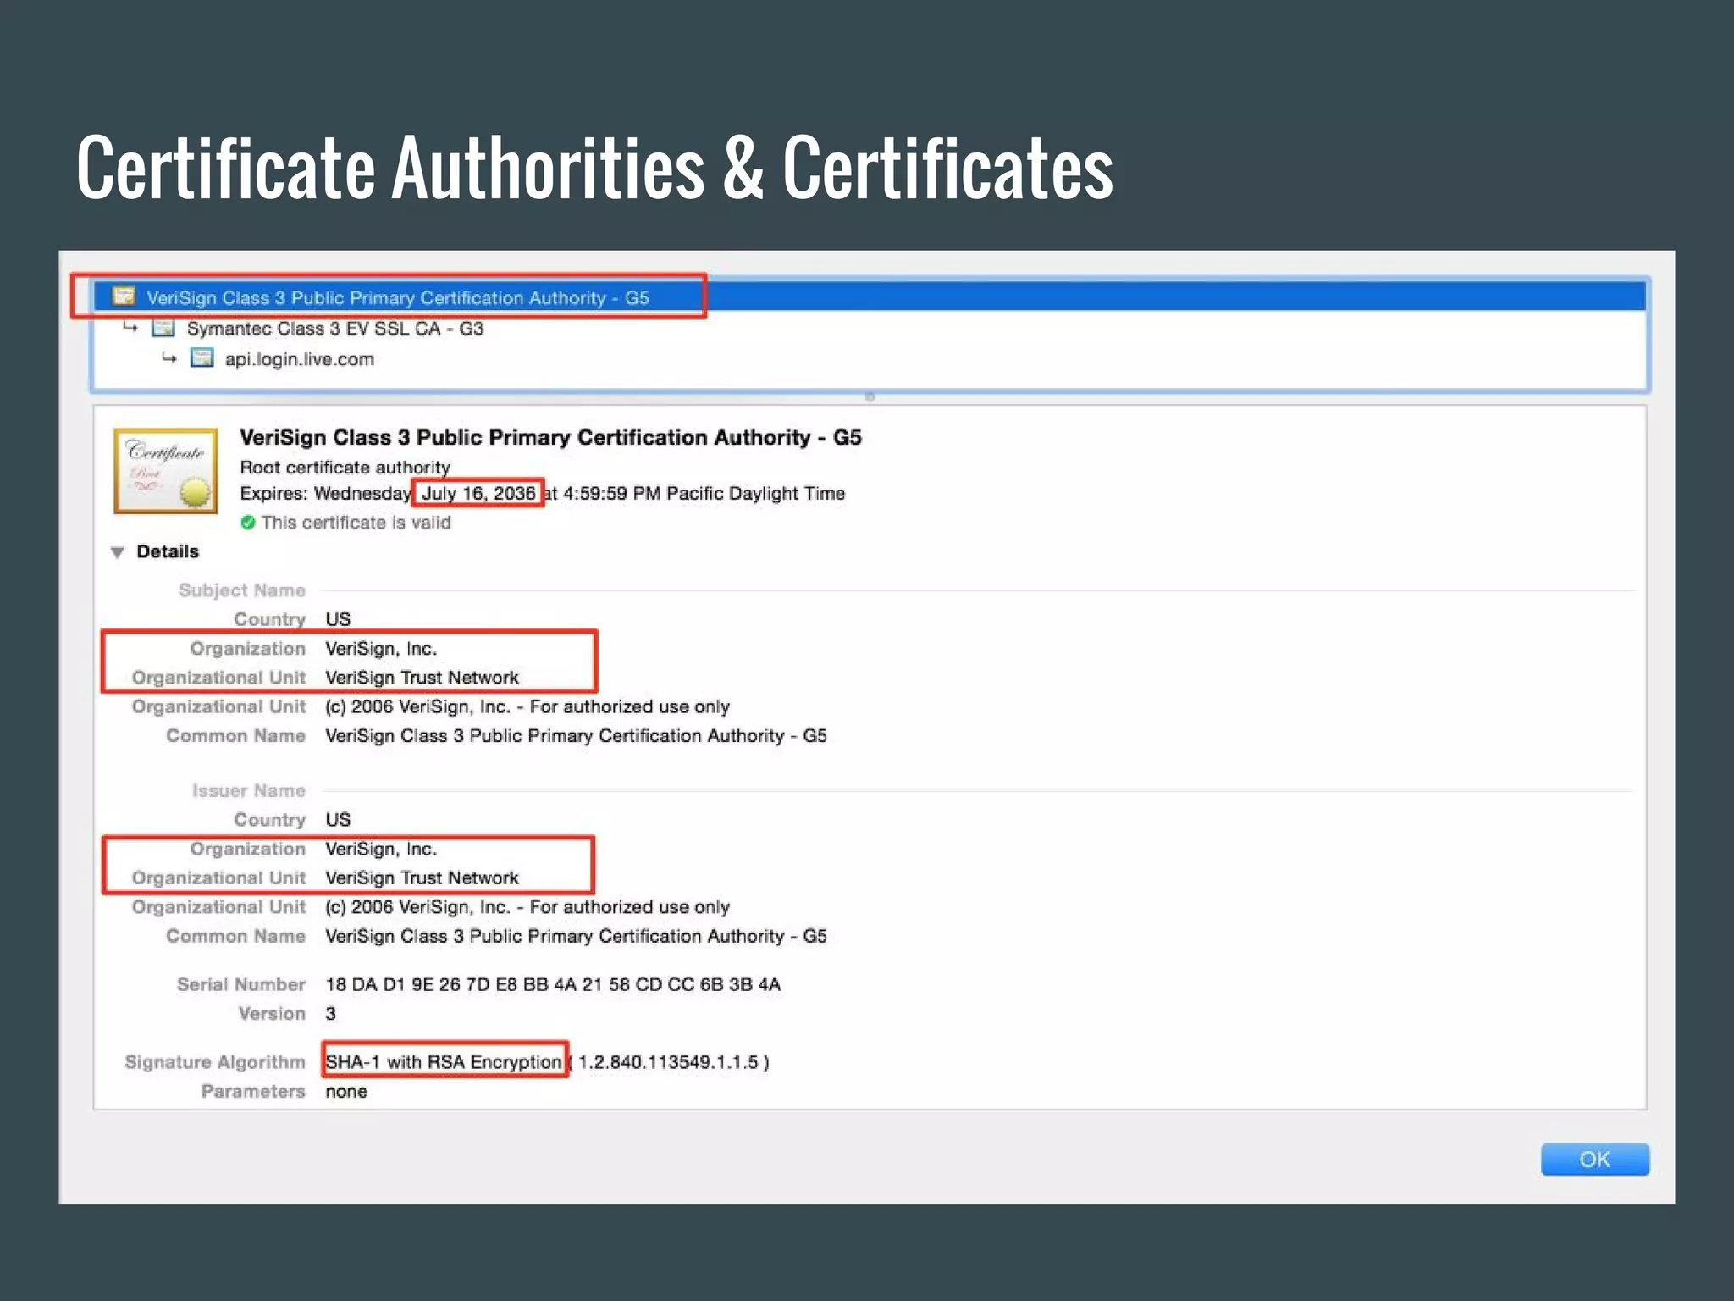
Task: Click the VeriSign root certificate icon in tree
Action: point(124,296)
